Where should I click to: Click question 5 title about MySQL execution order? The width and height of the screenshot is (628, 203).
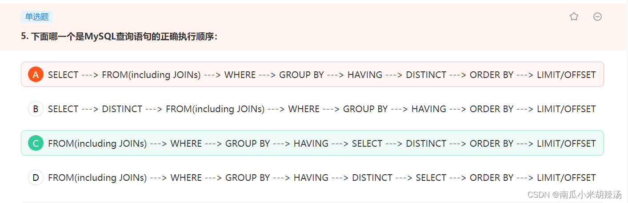click(x=119, y=37)
